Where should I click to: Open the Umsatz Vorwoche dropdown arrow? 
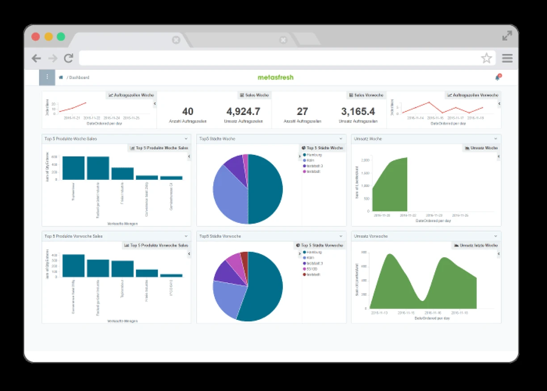click(496, 236)
